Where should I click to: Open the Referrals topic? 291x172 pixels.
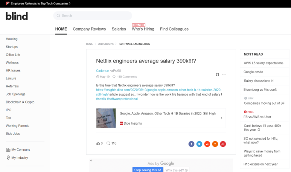click(12, 86)
